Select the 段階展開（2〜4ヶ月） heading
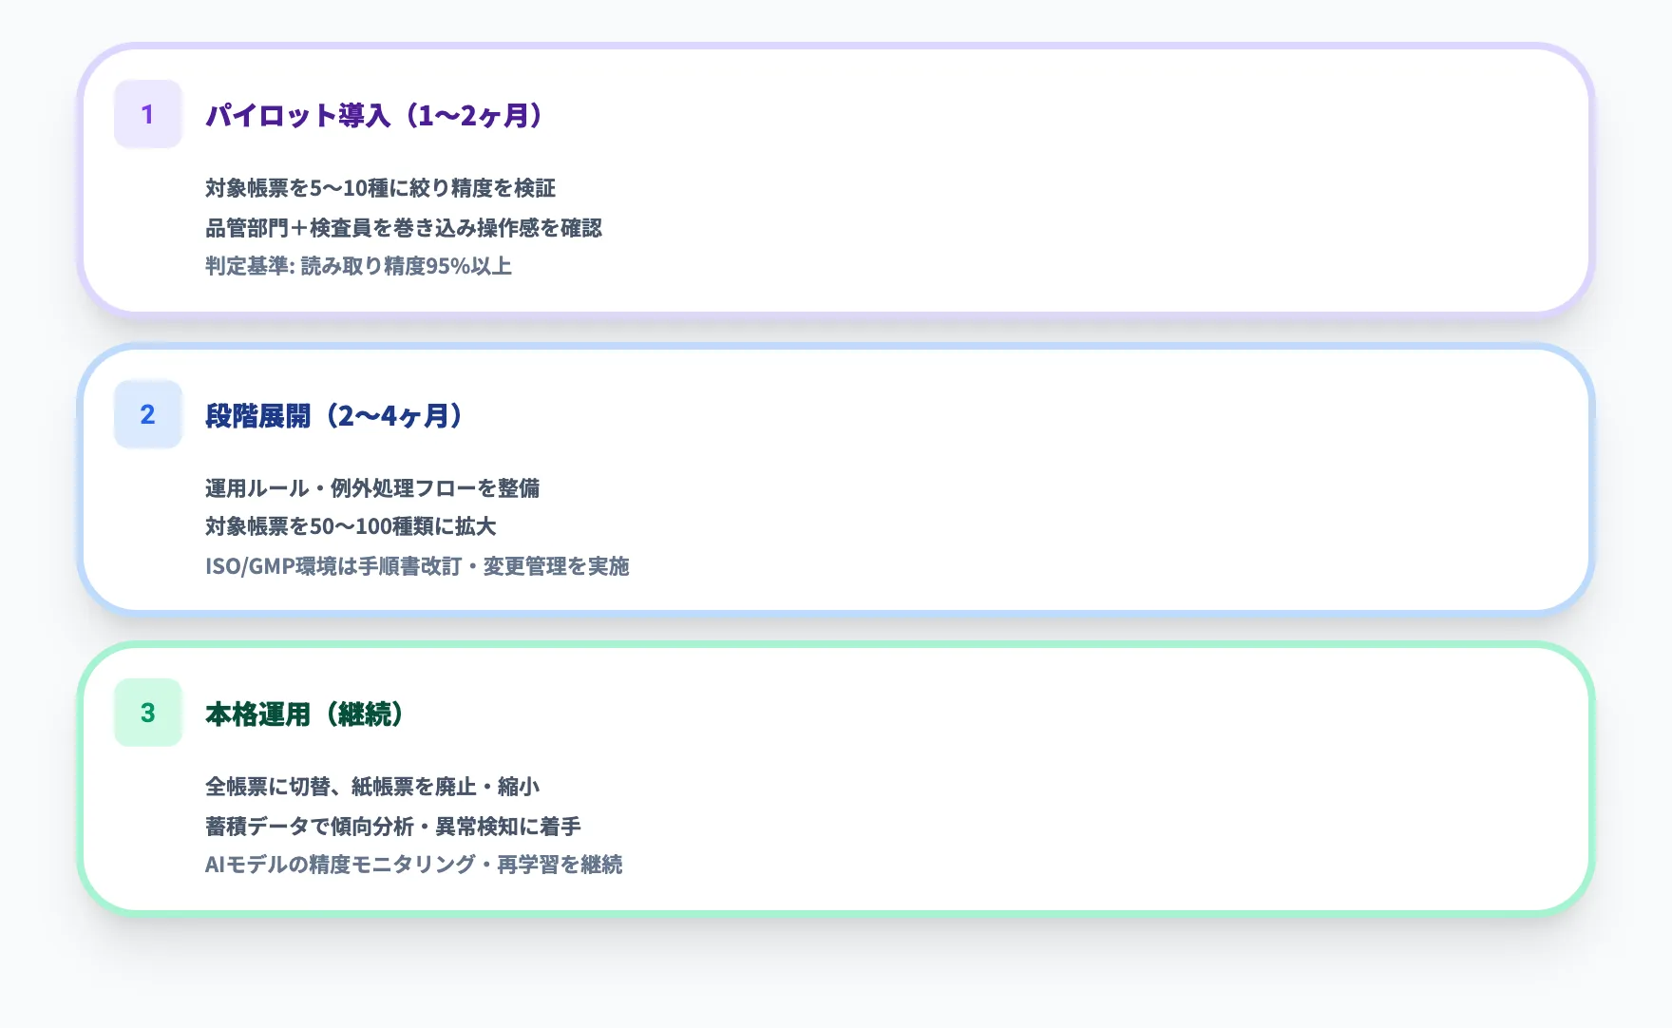Image resolution: width=1672 pixels, height=1028 pixels. [x=332, y=415]
